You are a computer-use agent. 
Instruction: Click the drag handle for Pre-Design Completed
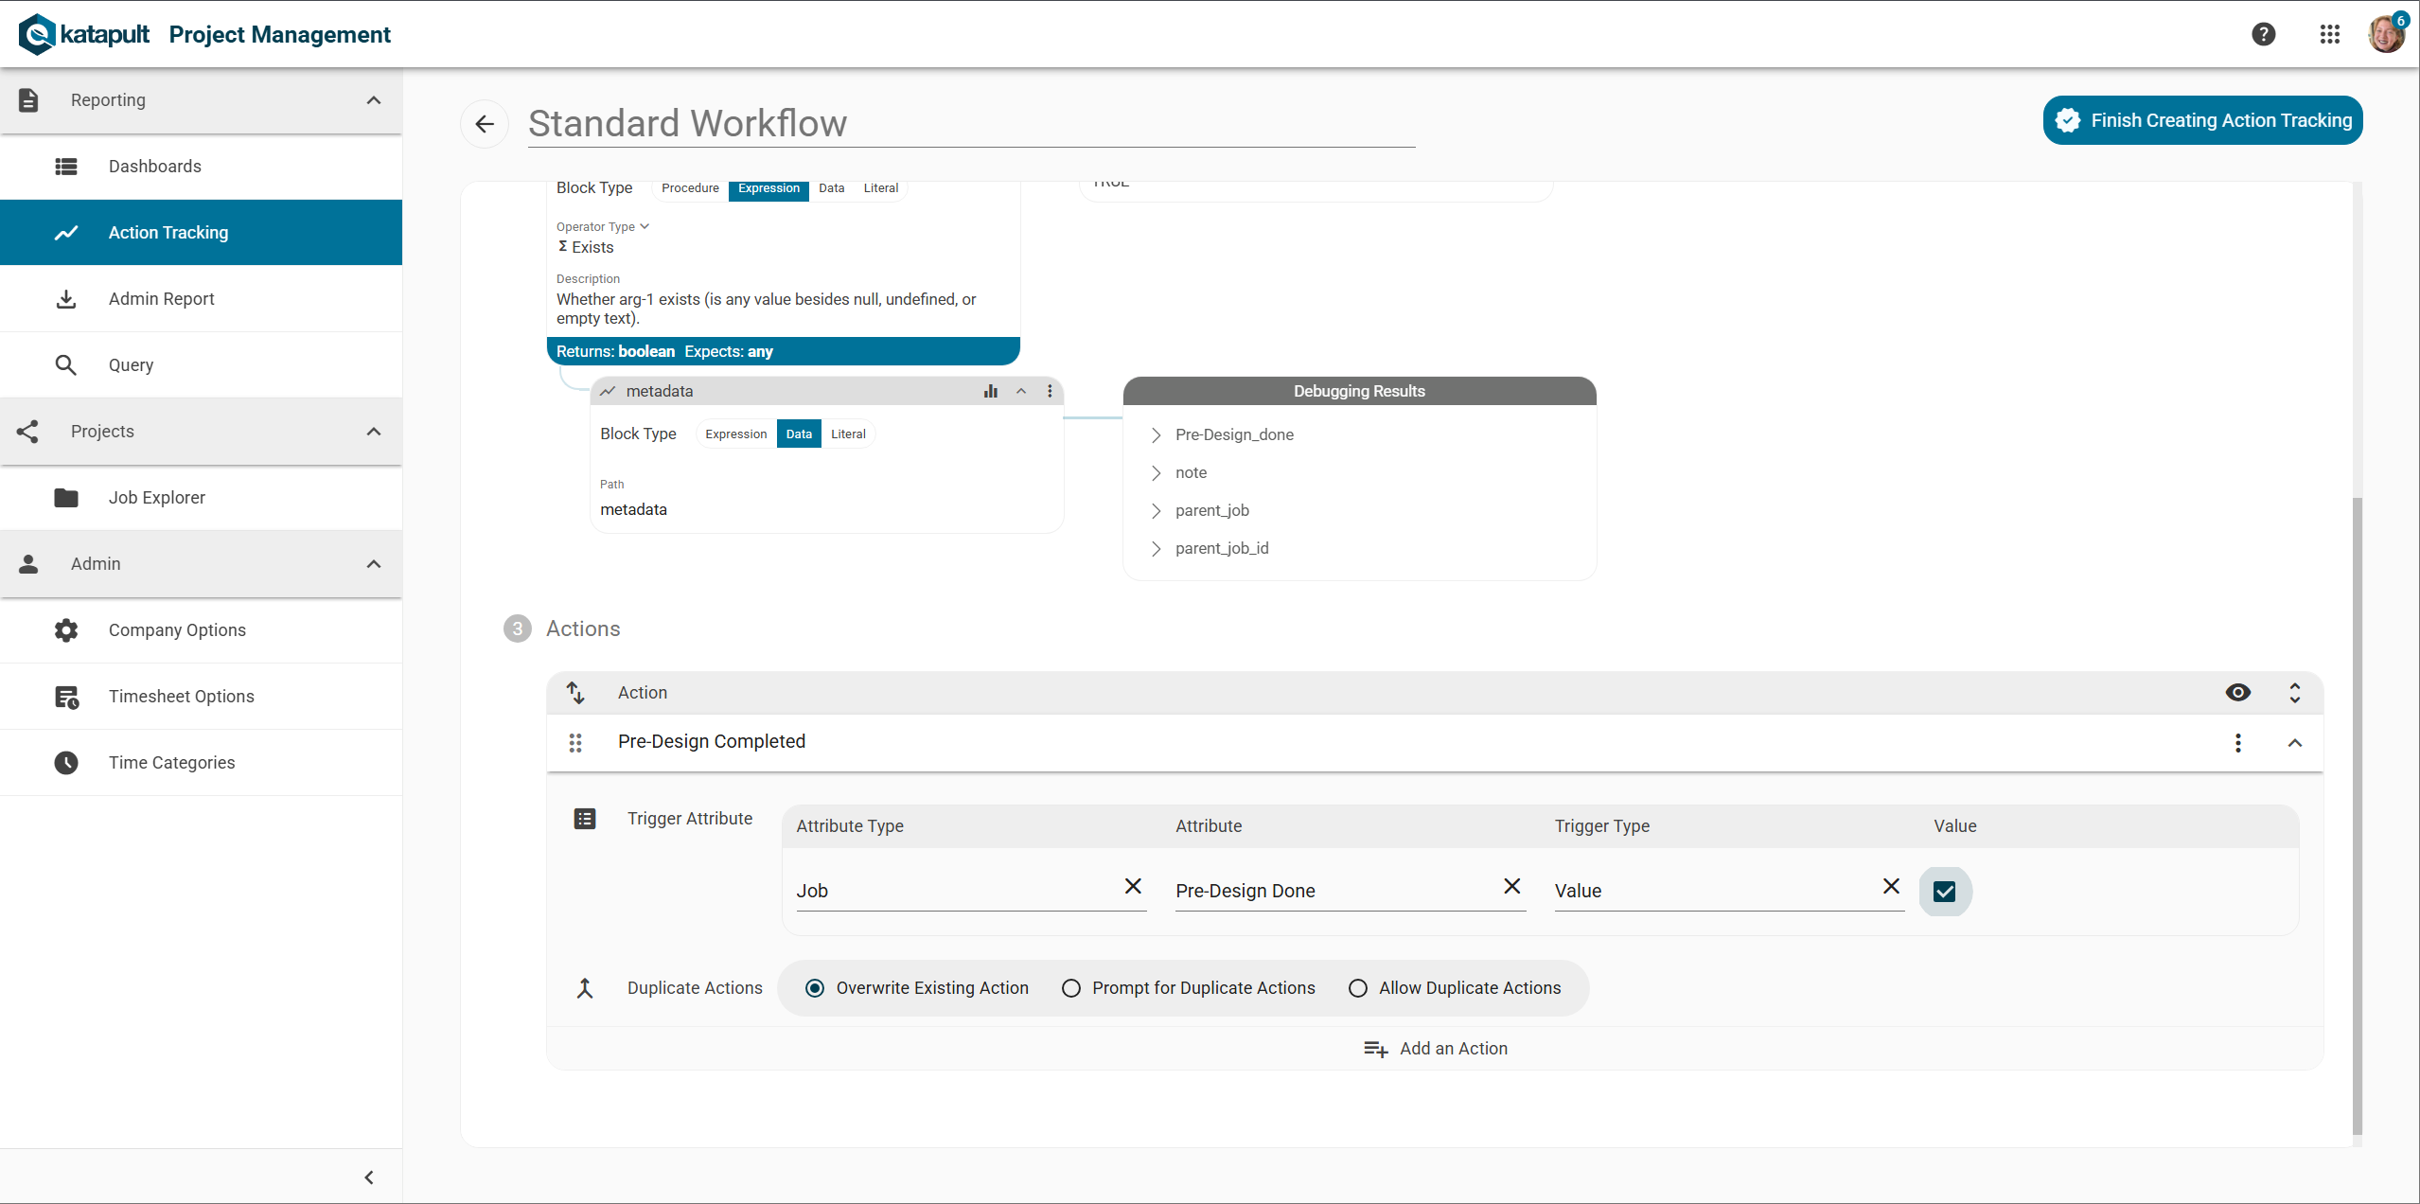575,743
